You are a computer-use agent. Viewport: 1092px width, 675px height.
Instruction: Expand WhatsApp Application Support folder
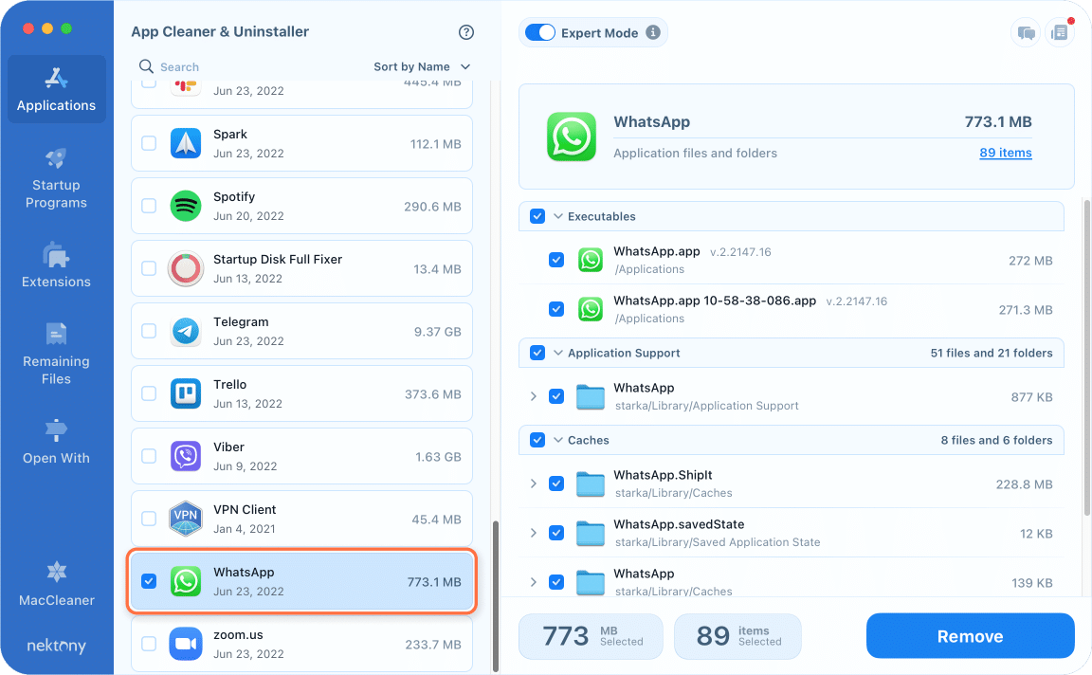[x=534, y=396]
